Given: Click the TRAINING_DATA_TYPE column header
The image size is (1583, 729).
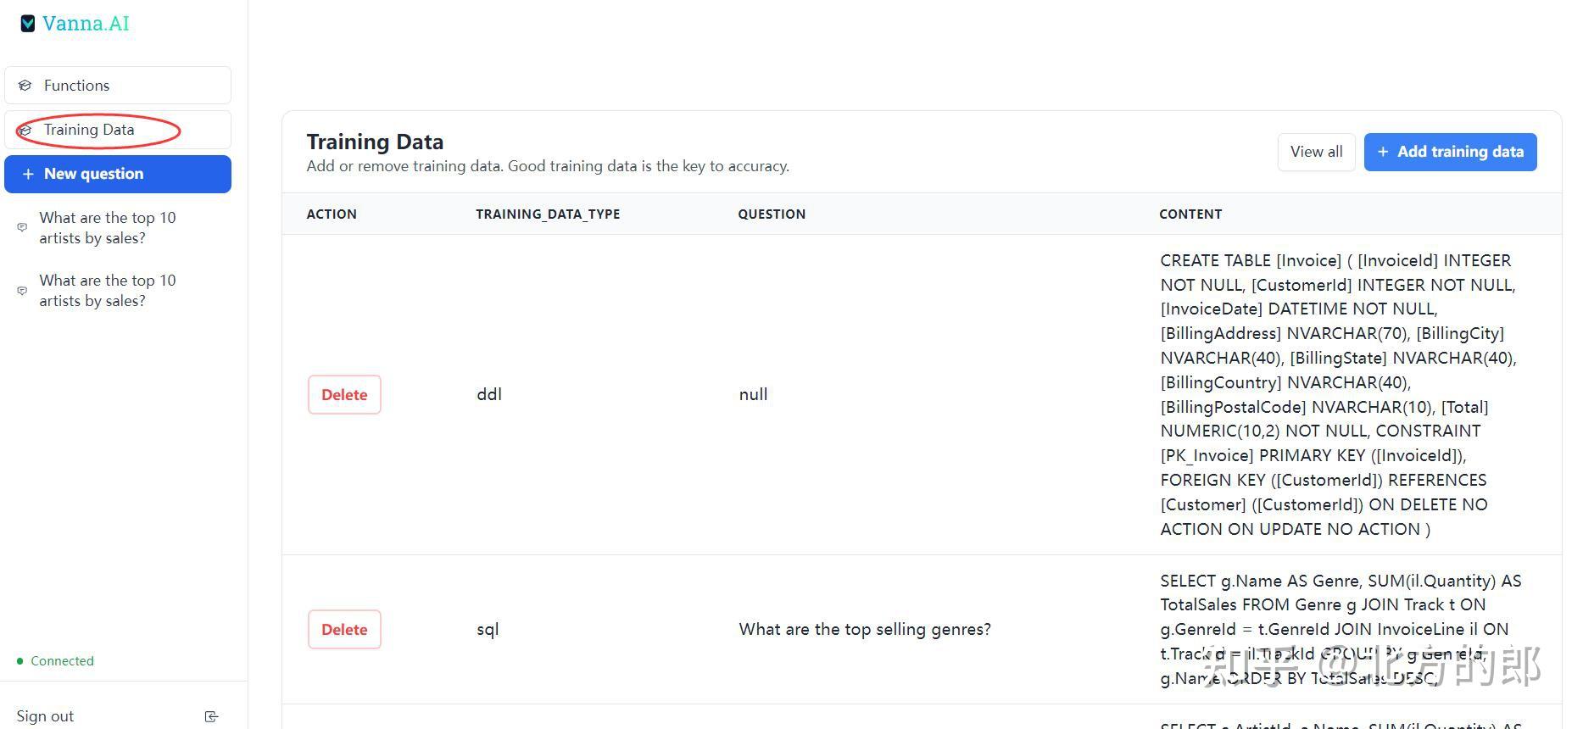Looking at the screenshot, I should pyautogui.click(x=548, y=214).
